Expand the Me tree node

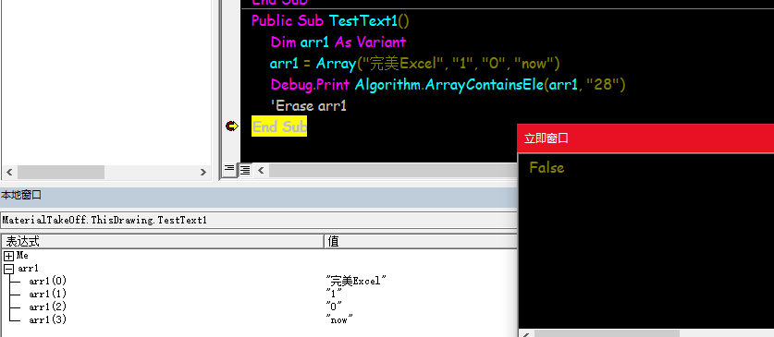coord(8,256)
